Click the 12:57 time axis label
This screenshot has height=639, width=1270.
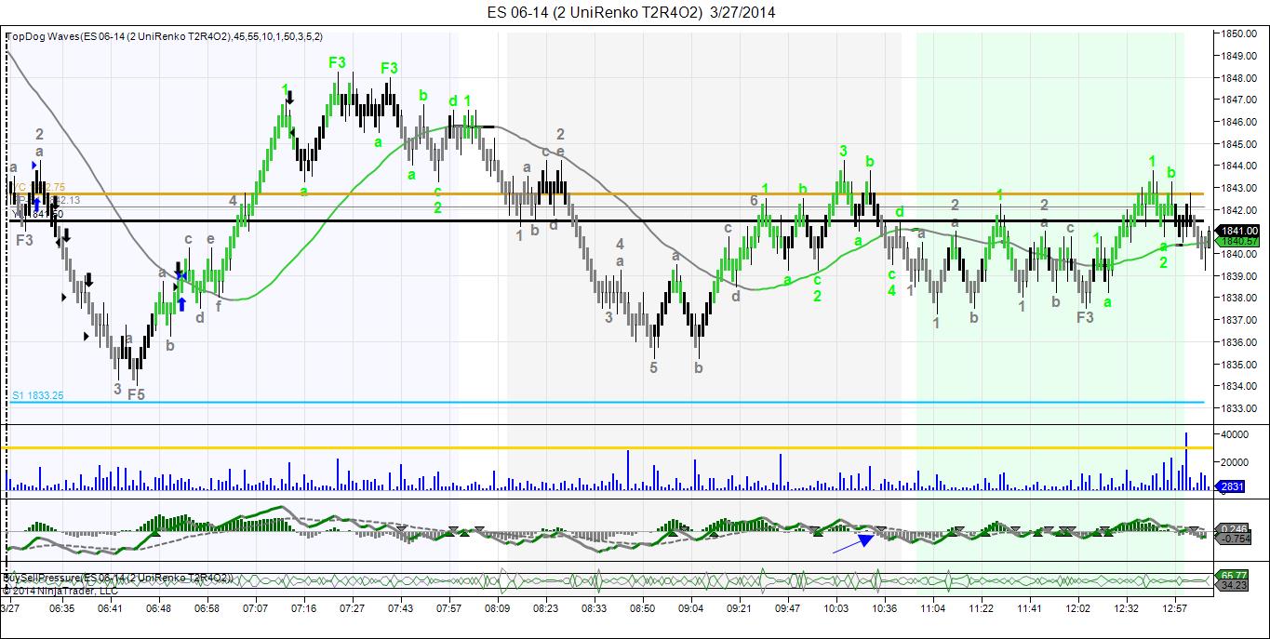point(1174,608)
